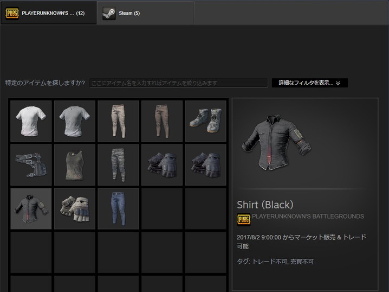Click the 特定のアイテムを探しますか? label
389x292 pixels.
tap(45, 83)
